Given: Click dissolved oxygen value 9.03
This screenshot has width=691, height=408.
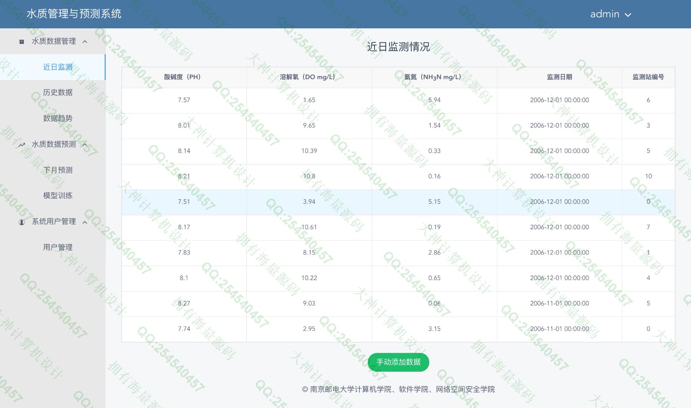Looking at the screenshot, I should point(309,303).
